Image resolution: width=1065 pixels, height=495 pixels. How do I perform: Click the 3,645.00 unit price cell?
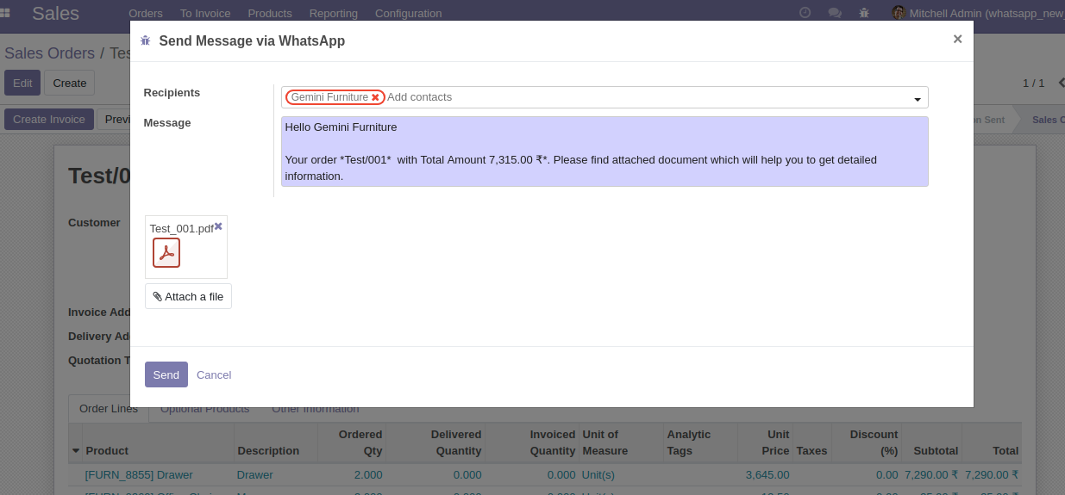coord(767,474)
